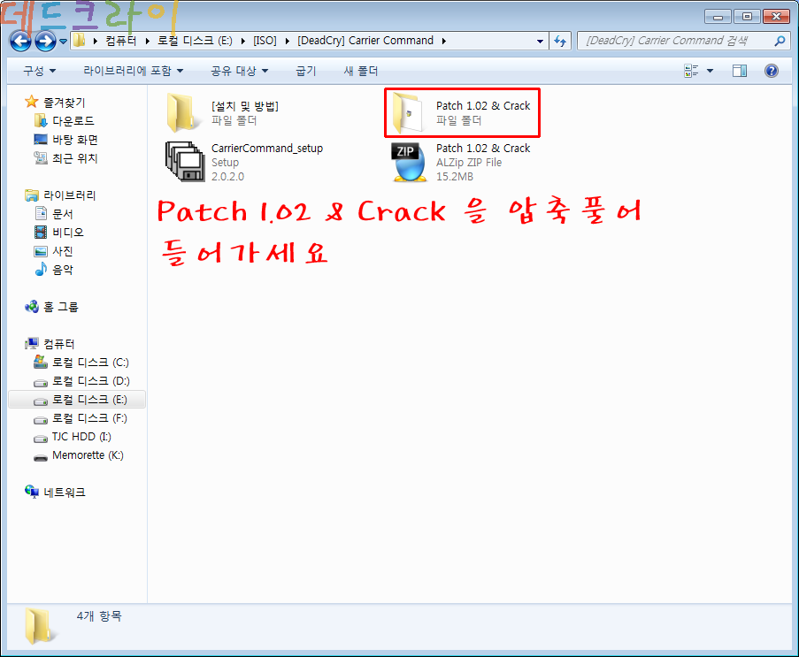The width and height of the screenshot is (799, 657).
Task: Select 로컬 디스크 (C:) in navigation pane
Action: coord(90,363)
